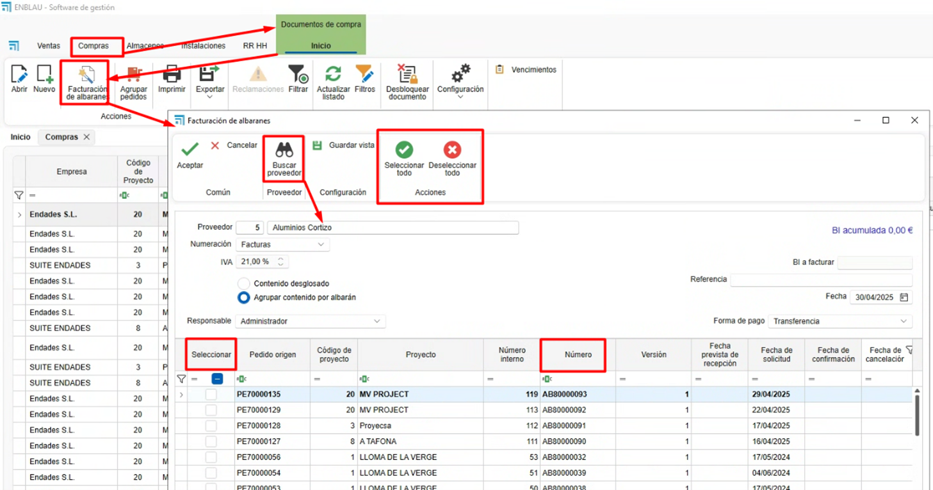Switch to the lower Inicio document tab
This screenshot has width=933, height=490.
(x=20, y=137)
